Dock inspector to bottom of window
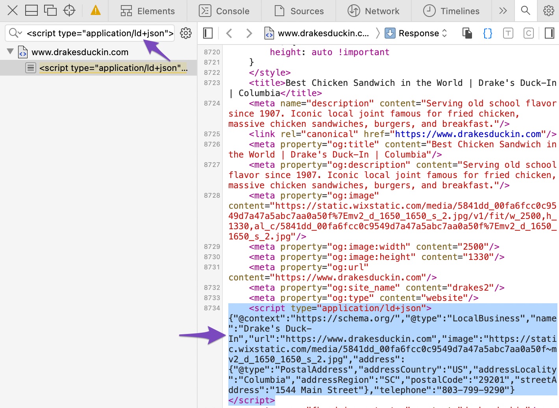Viewport: 559px width, 408px height. [31, 11]
